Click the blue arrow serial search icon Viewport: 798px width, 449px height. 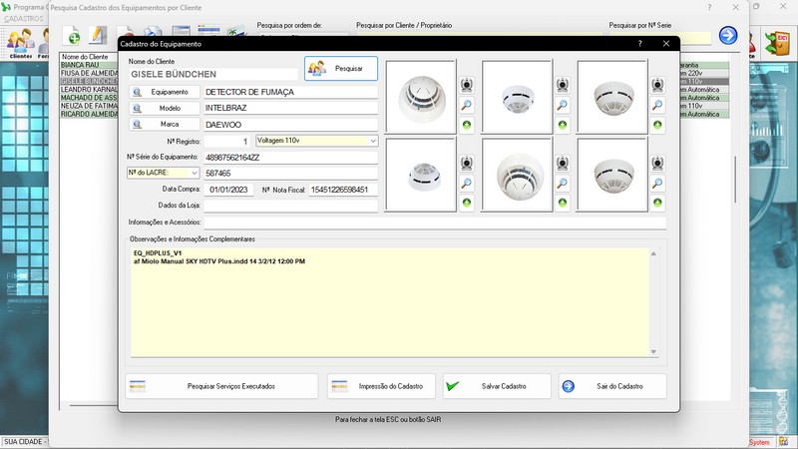pyautogui.click(x=729, y=36)
